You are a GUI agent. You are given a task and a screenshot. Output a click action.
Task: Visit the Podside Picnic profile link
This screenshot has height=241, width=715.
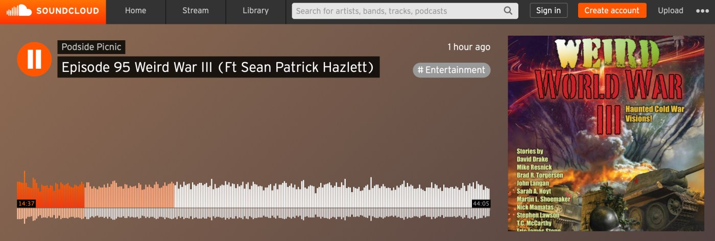(x=91, y=47)
